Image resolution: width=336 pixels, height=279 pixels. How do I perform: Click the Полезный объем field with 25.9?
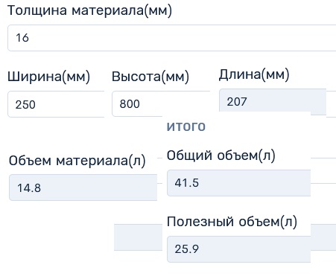pyautogui.click(x=239, y=249)
